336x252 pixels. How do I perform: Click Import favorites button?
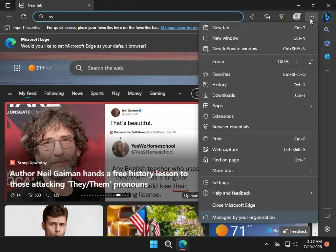22,28
